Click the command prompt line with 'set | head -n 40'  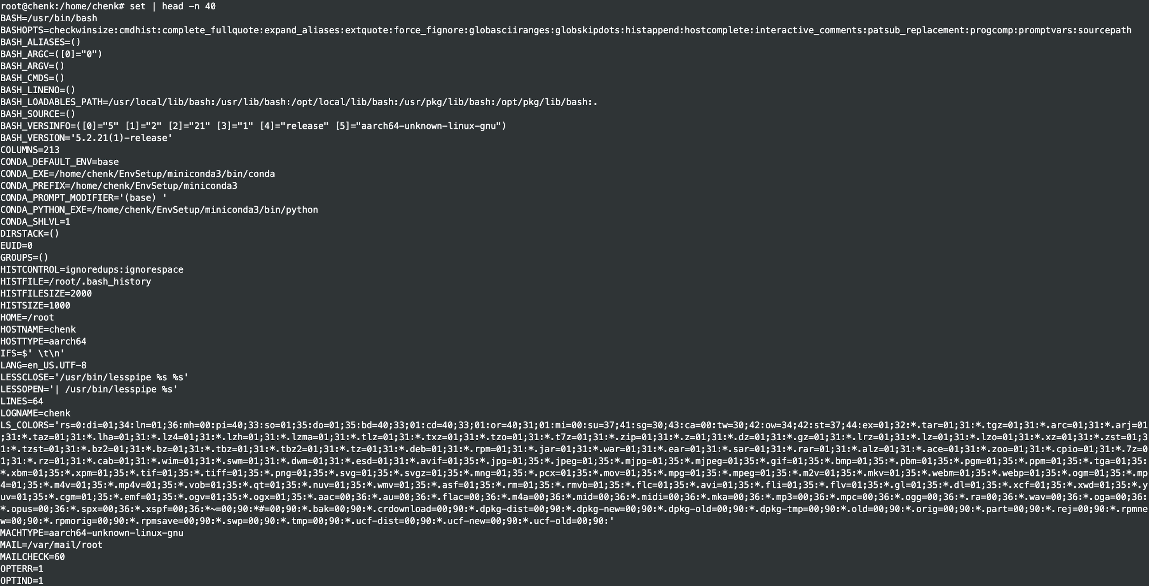tap(108, 6)
